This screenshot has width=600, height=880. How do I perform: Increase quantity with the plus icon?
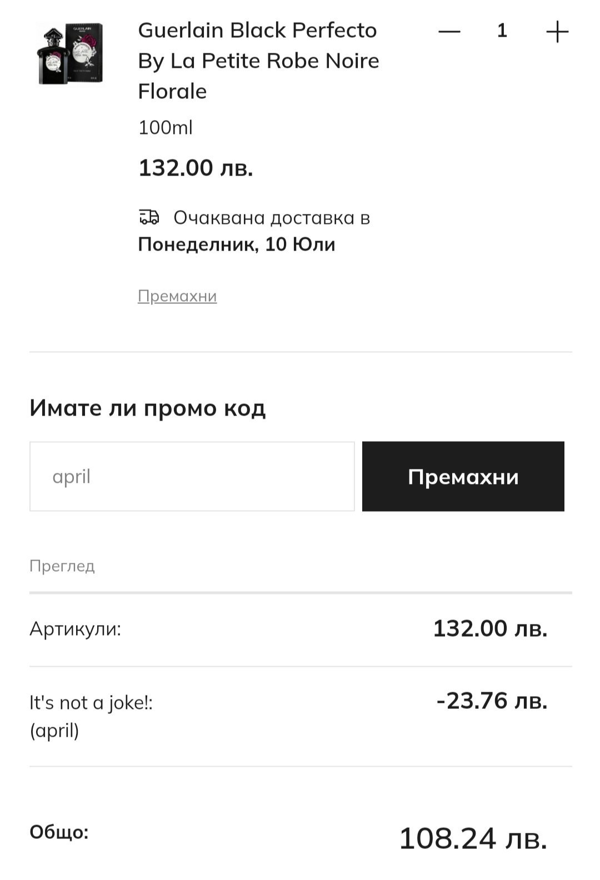[x=557, y=32]
